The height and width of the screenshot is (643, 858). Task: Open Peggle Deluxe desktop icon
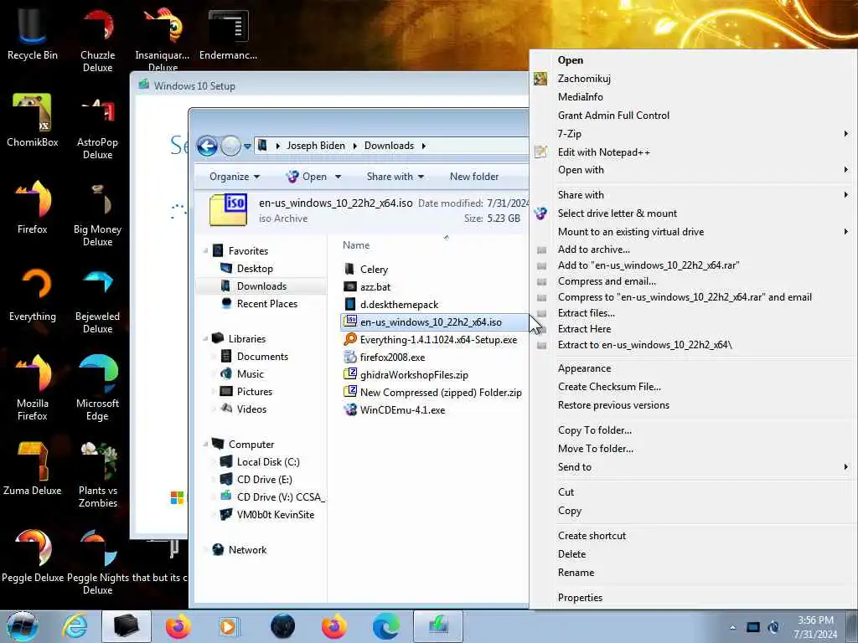click(33, 556)
